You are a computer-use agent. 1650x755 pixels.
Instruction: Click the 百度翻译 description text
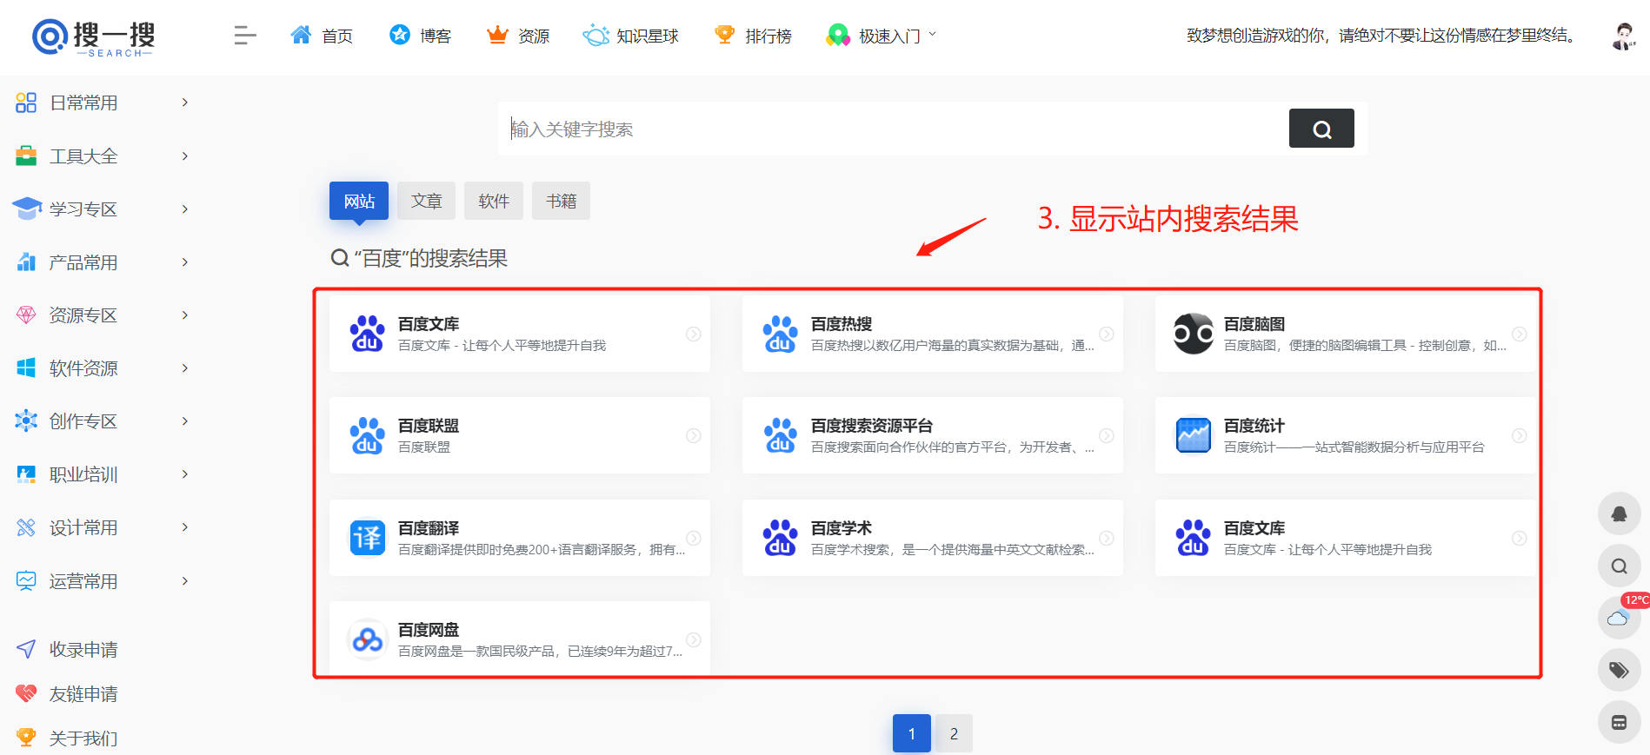coord(542,549)
